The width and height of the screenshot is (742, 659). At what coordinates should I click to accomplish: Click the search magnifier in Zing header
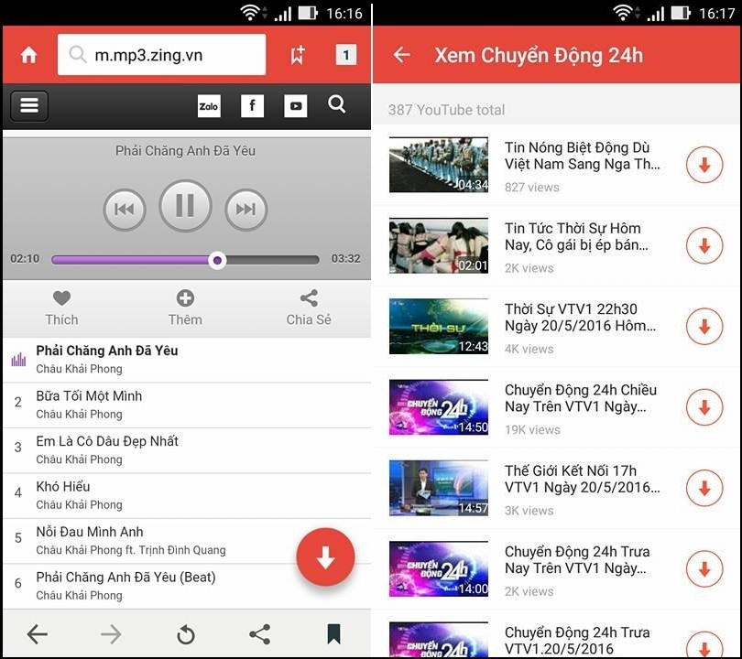point(337,105)
